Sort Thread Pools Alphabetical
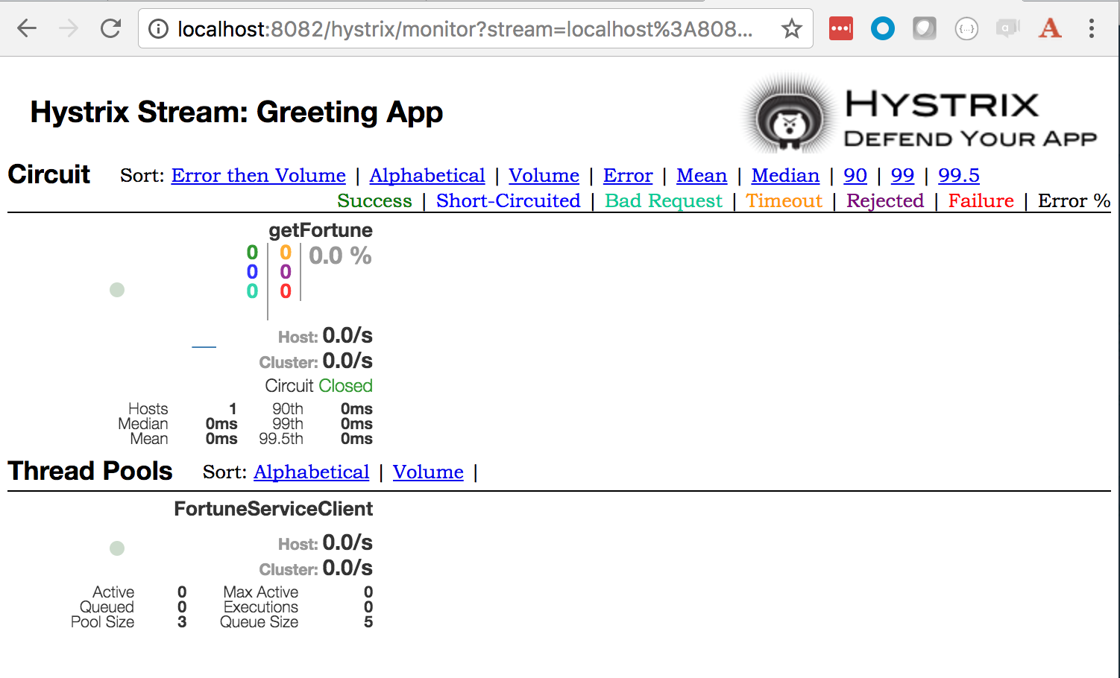1120x678 pixels. 312,472
